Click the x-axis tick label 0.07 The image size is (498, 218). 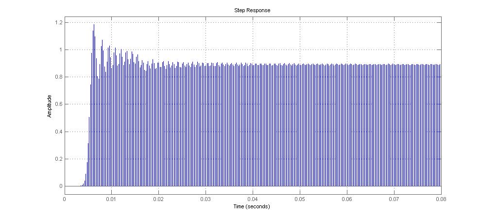click(x=394, y=199)
